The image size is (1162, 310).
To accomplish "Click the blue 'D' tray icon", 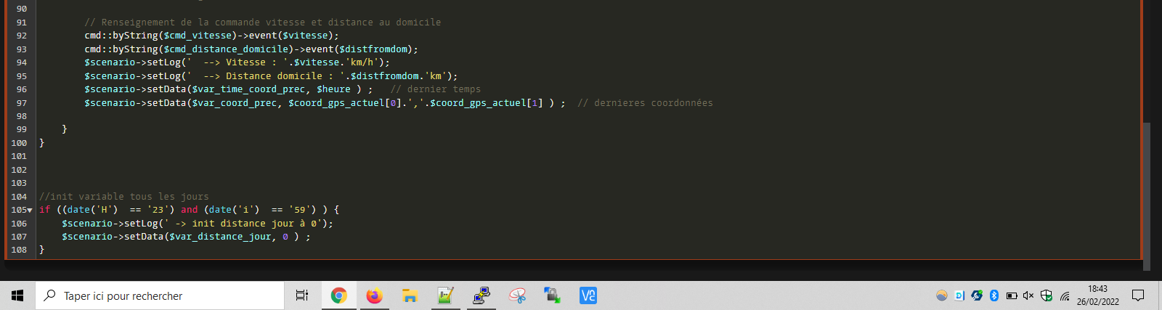I will coord(959,295).
